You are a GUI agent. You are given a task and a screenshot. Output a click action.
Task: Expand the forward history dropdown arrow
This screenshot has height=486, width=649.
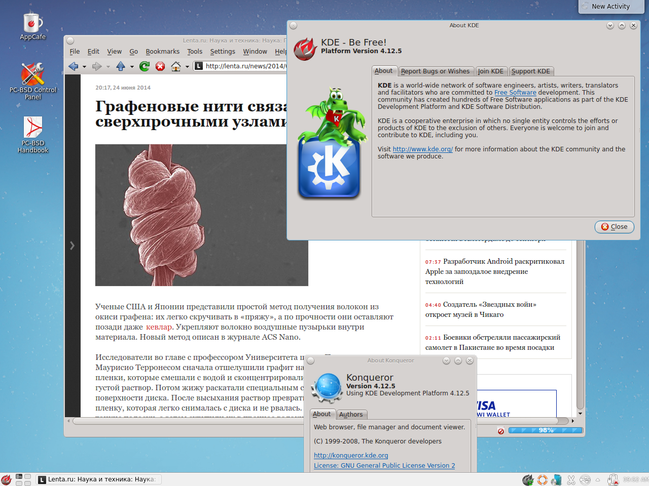click(108, 67)
